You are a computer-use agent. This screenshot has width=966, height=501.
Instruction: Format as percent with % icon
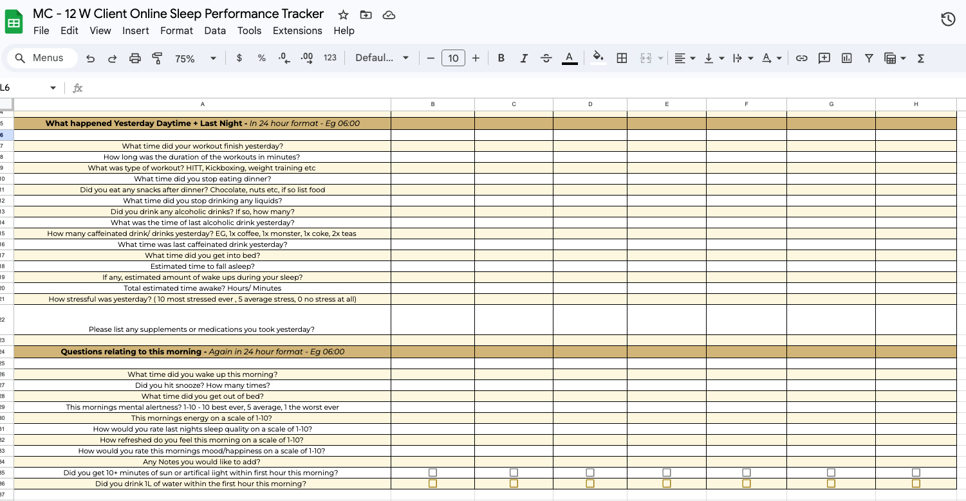point(261,58)
